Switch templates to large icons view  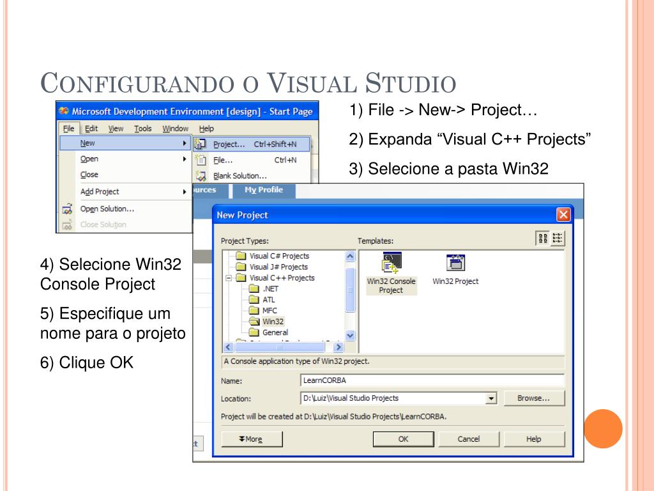point(543,238)
